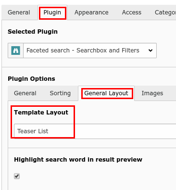Open the Plugin tab
This screenshot has width=176, height=190.
[52, 13]
